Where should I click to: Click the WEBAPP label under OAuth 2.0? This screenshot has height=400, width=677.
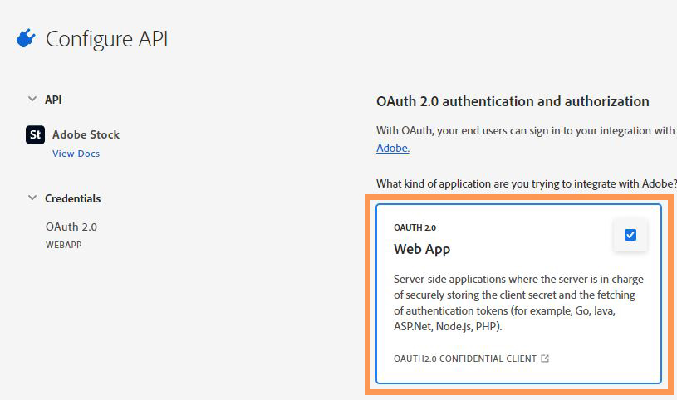pos(63,245)
